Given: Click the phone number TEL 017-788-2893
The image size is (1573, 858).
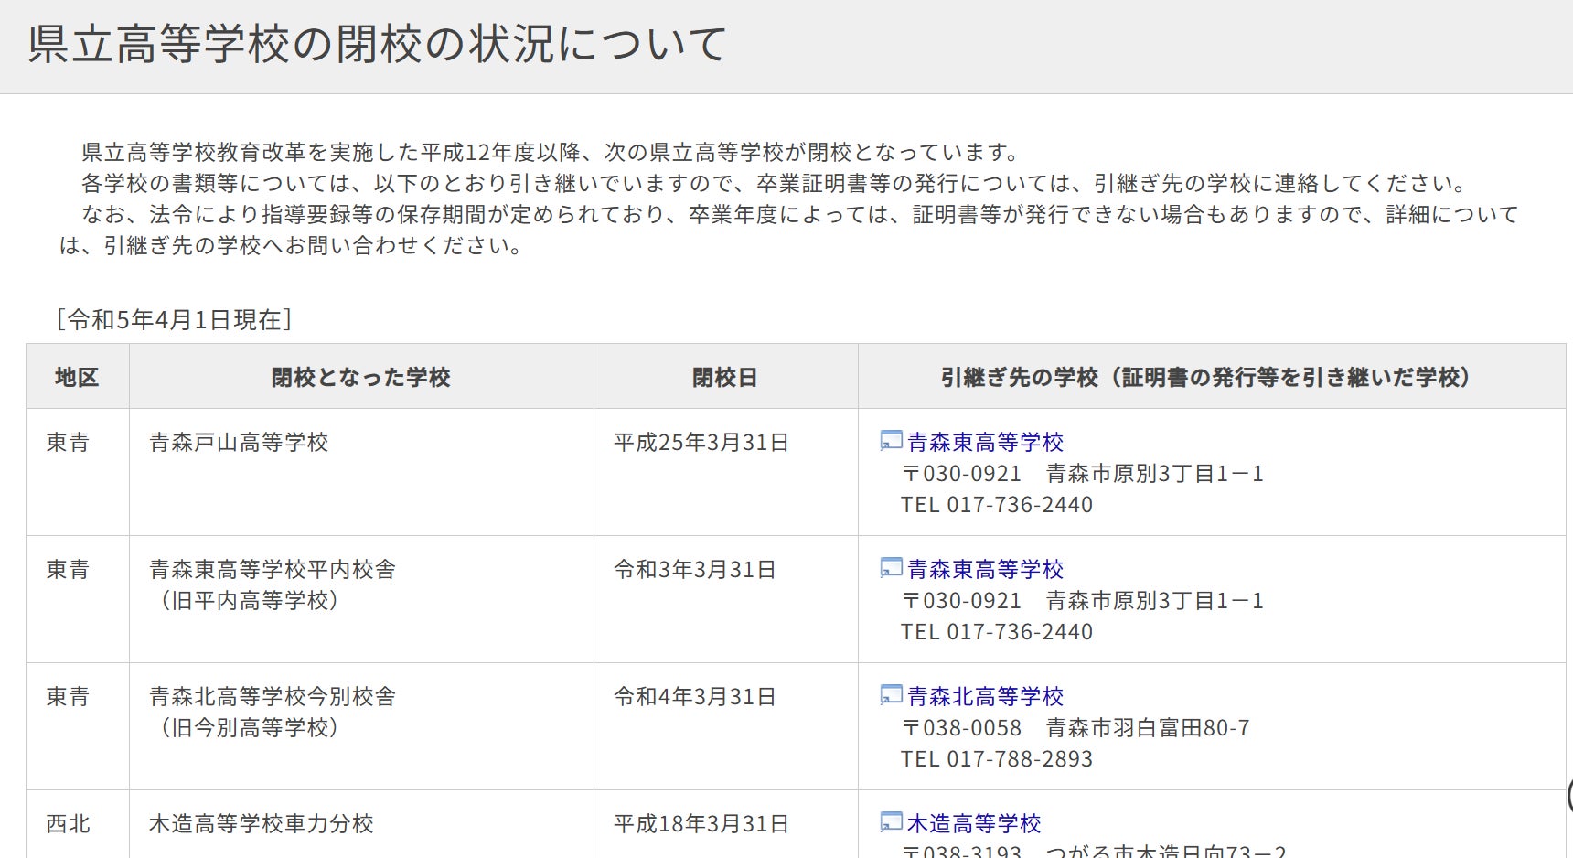Looking at the screenshot, I should [x=996, y=759].
